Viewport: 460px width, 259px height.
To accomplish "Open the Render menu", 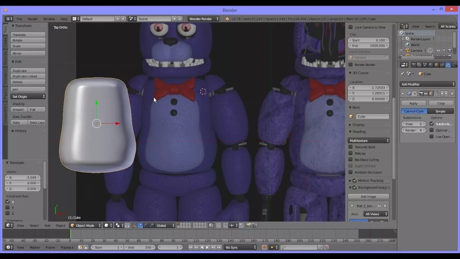I will coord(32,19).
